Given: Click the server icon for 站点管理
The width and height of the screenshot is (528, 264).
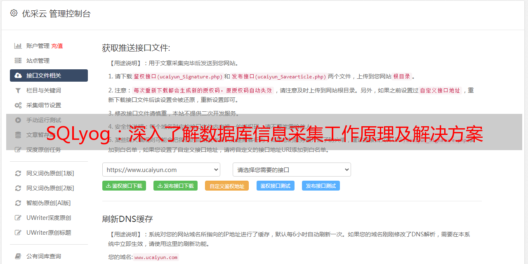Looking at the screenshot, I should tap(18, 61).
